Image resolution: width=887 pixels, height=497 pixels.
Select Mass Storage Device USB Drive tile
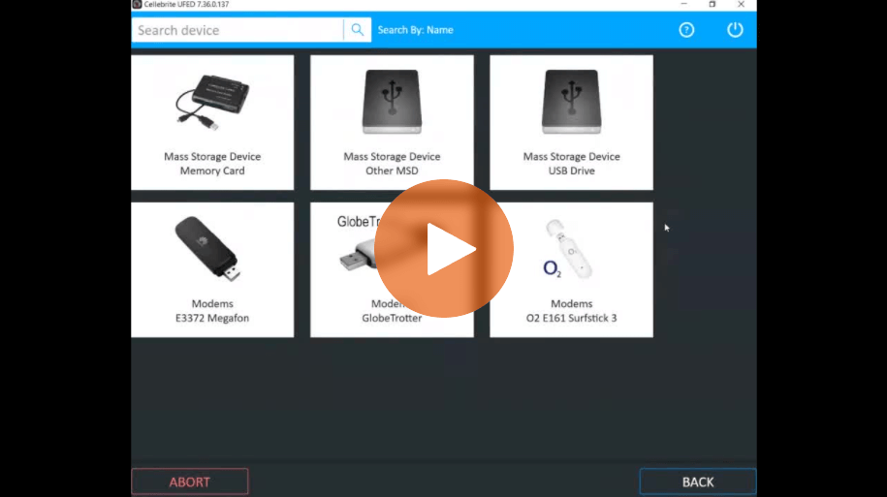click(571, 122)
